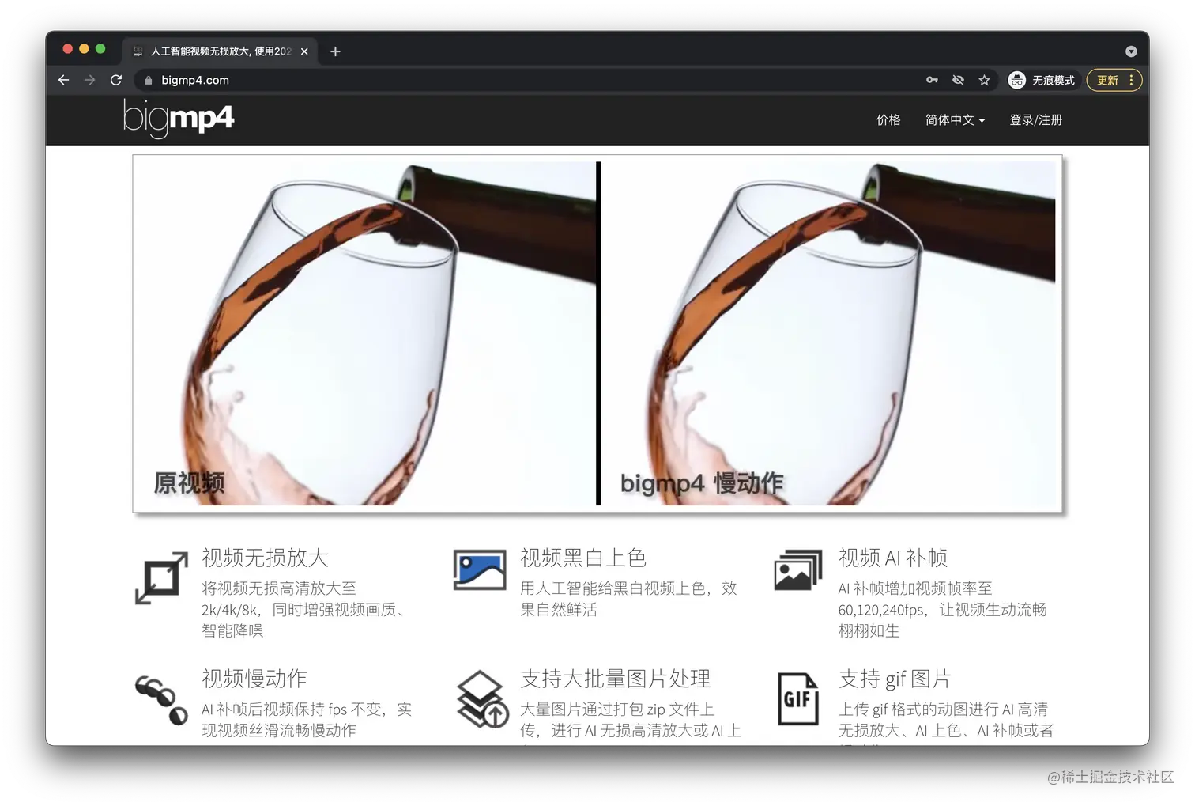The height and width of the screenshot is (806, 1195).
Task: Click the 无痕模式 incognito badge
Action: pos(1042,80)
